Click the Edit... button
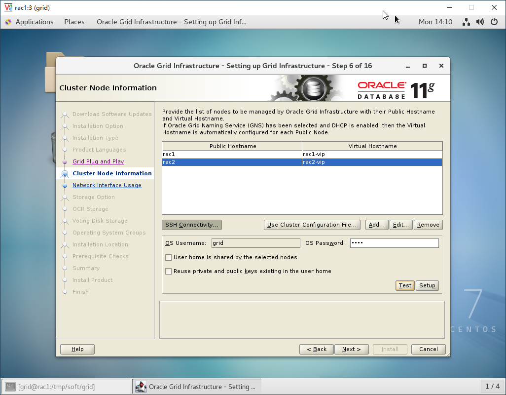 point(401,225)
